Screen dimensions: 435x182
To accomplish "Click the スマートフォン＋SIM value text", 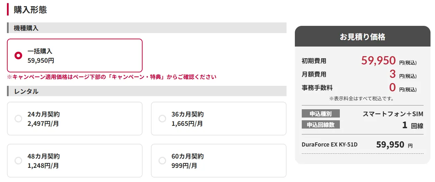I will point(393,114).
